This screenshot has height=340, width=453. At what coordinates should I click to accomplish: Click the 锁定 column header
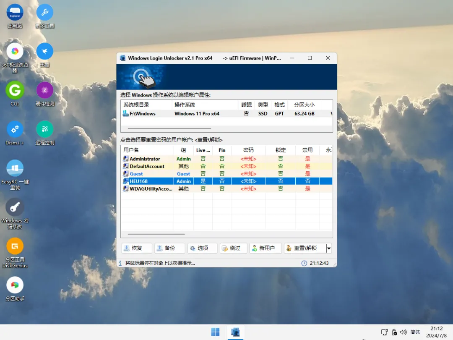click(x=281, y=150)
